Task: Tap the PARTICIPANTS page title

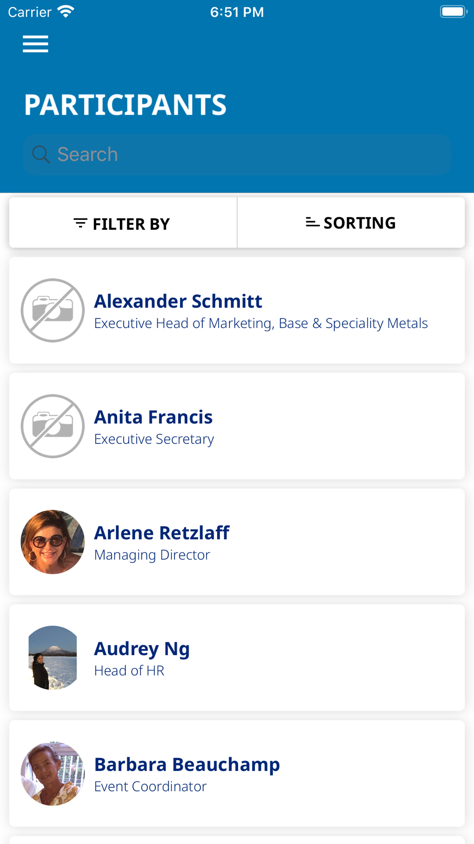Action: click(x=125, y=104)
